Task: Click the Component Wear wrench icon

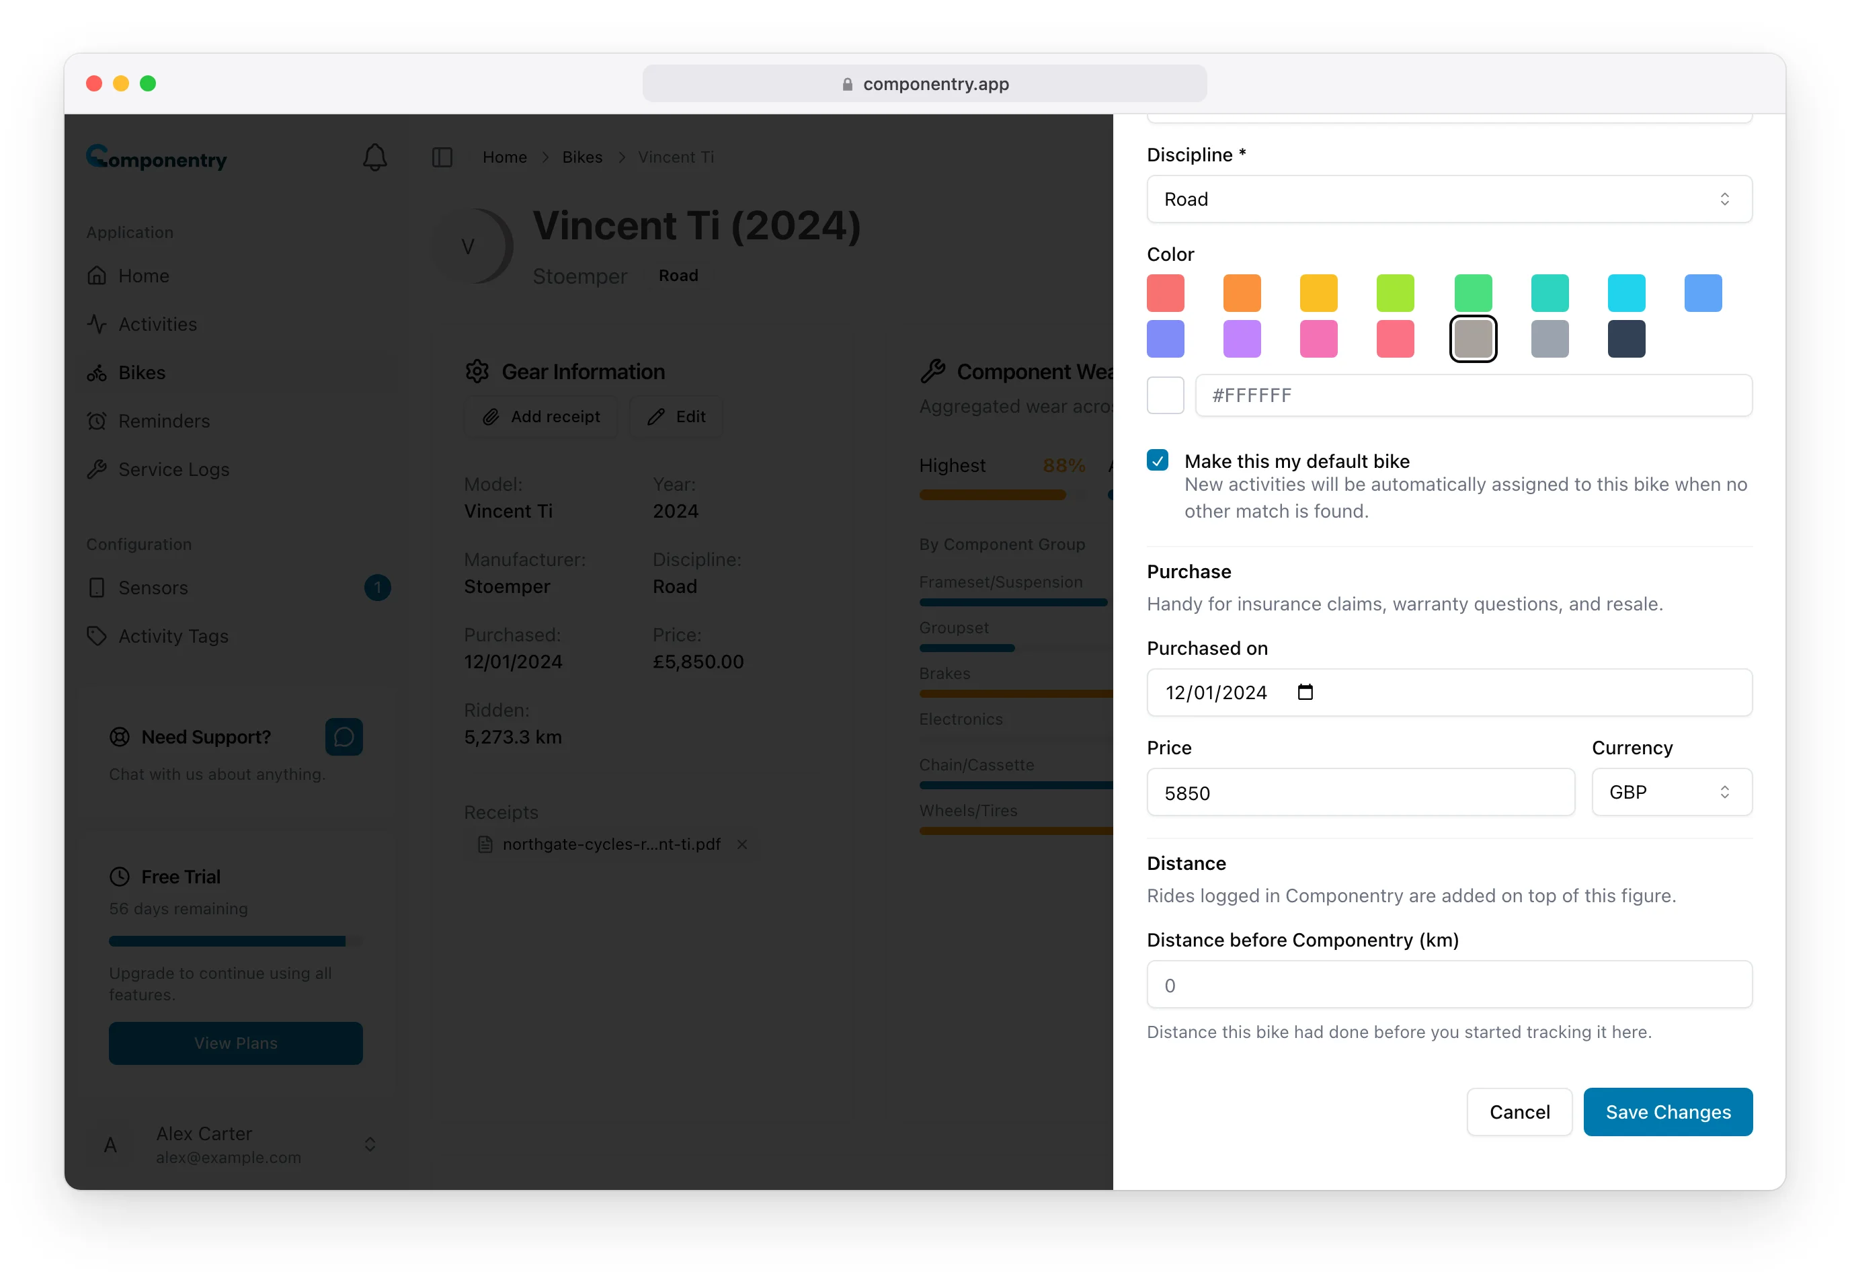Action: click(x=932, y=371)
